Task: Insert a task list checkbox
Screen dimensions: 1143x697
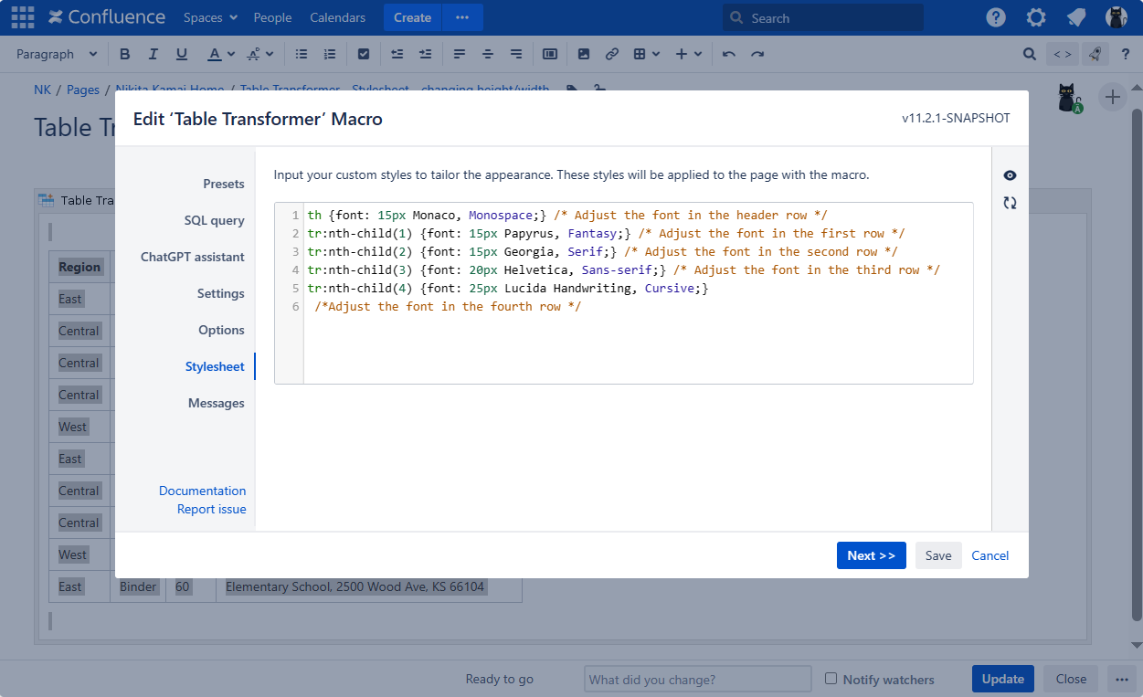Action: [x=364, y=54]
